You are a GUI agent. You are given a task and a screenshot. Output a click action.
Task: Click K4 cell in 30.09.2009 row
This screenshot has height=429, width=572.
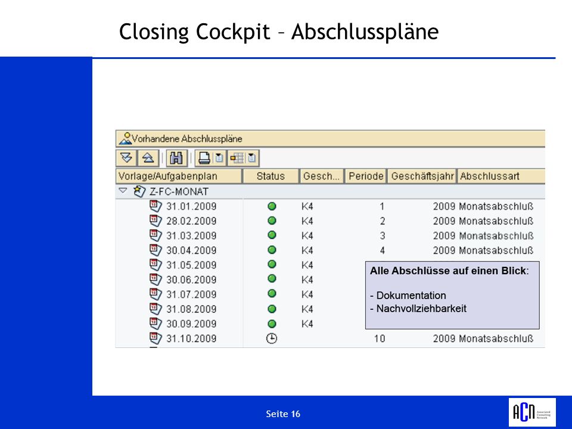click(307, 324)
